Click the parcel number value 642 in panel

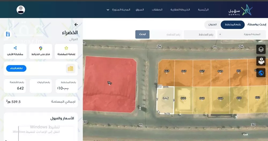tap(20, 88)
